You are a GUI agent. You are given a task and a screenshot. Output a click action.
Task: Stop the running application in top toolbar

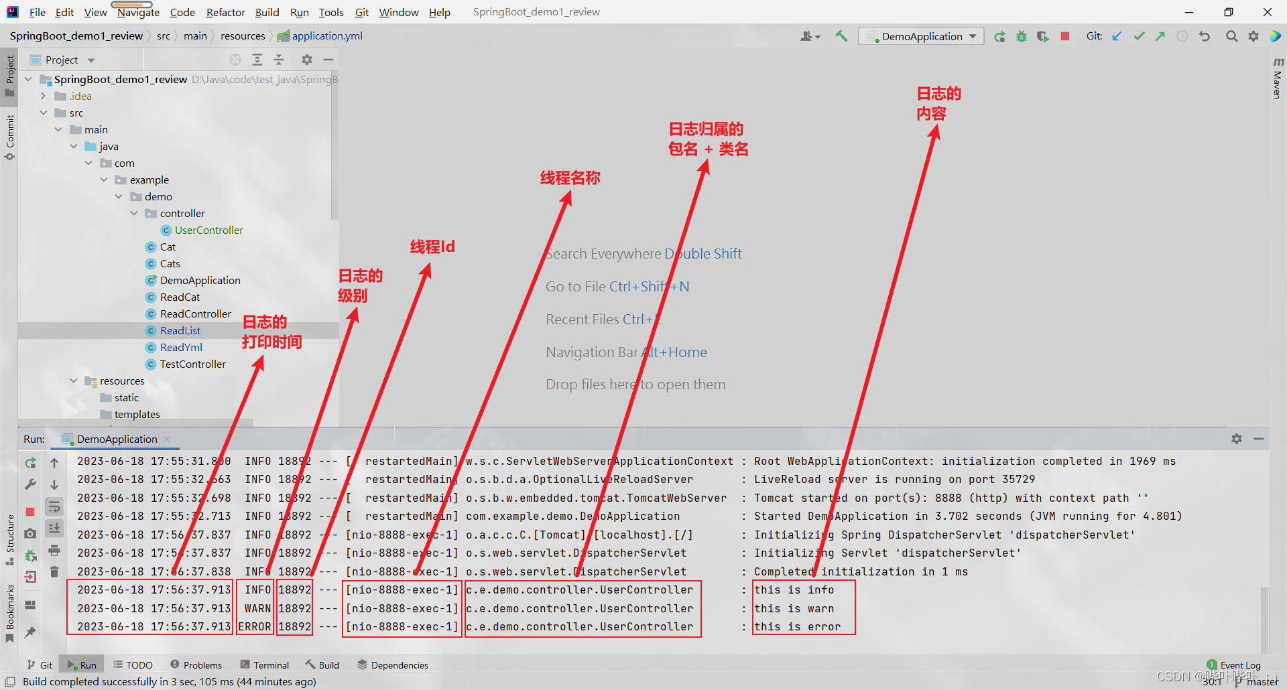point(1065,36)
